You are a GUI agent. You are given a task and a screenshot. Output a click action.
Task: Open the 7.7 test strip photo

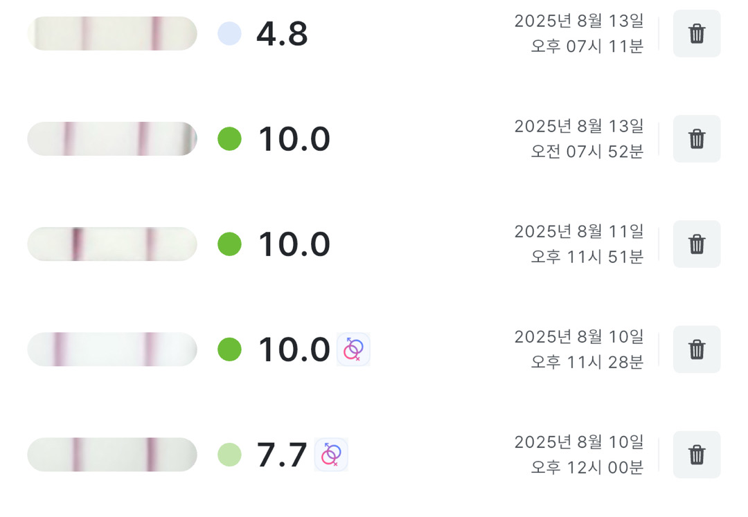click(x=112, y=455)
